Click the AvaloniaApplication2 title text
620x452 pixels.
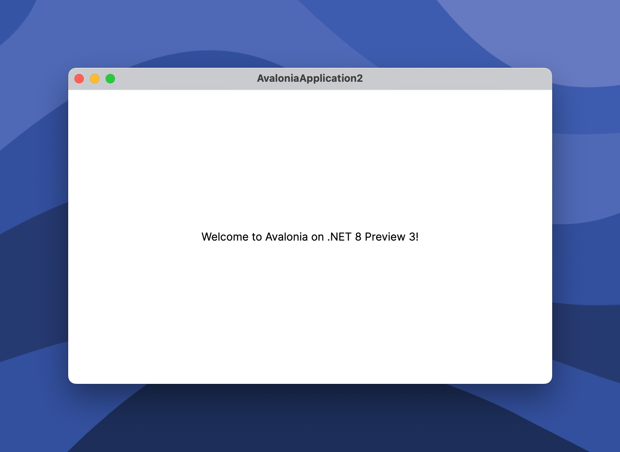tap(310, 79)
